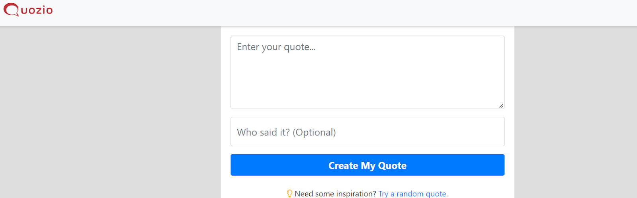Click the white card margin beside the quote box

[x=226, y=72]
